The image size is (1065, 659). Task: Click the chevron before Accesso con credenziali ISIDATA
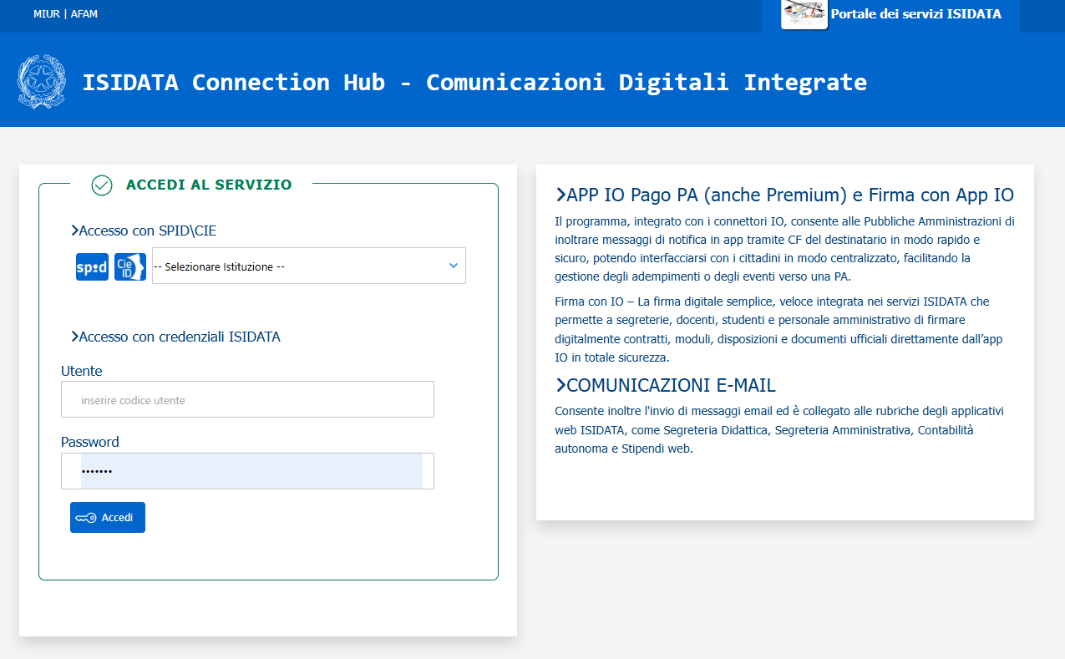[x=74, y=337]
